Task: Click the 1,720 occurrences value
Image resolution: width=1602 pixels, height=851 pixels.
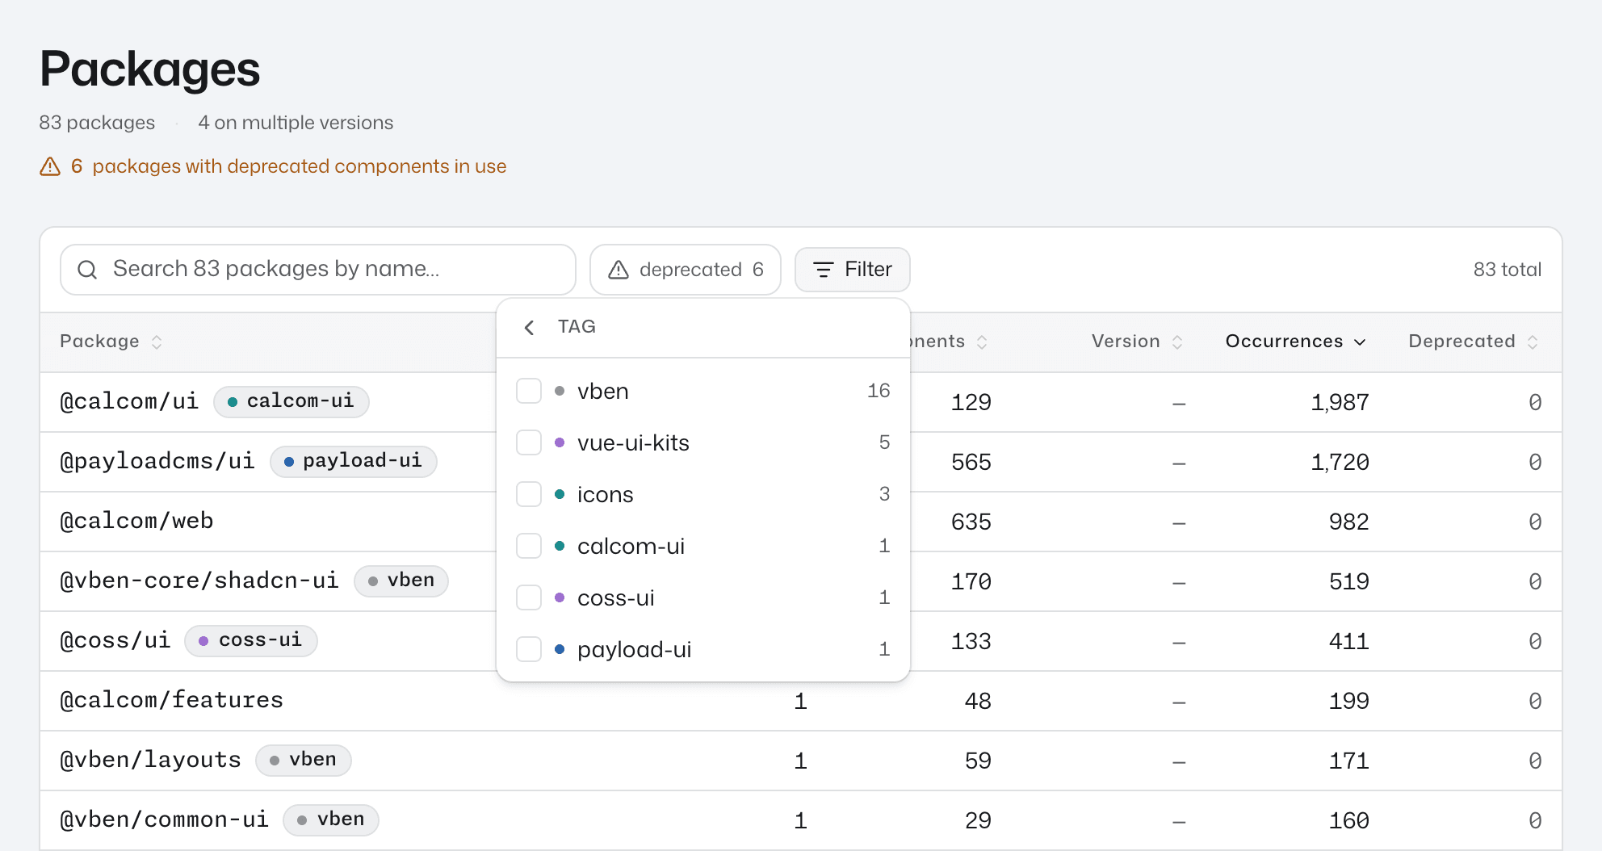Action: (x=1340, y=462)
